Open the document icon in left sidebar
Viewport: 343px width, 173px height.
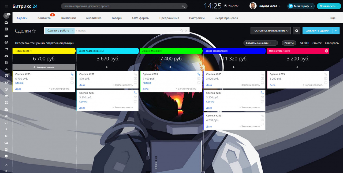(6, 149)
